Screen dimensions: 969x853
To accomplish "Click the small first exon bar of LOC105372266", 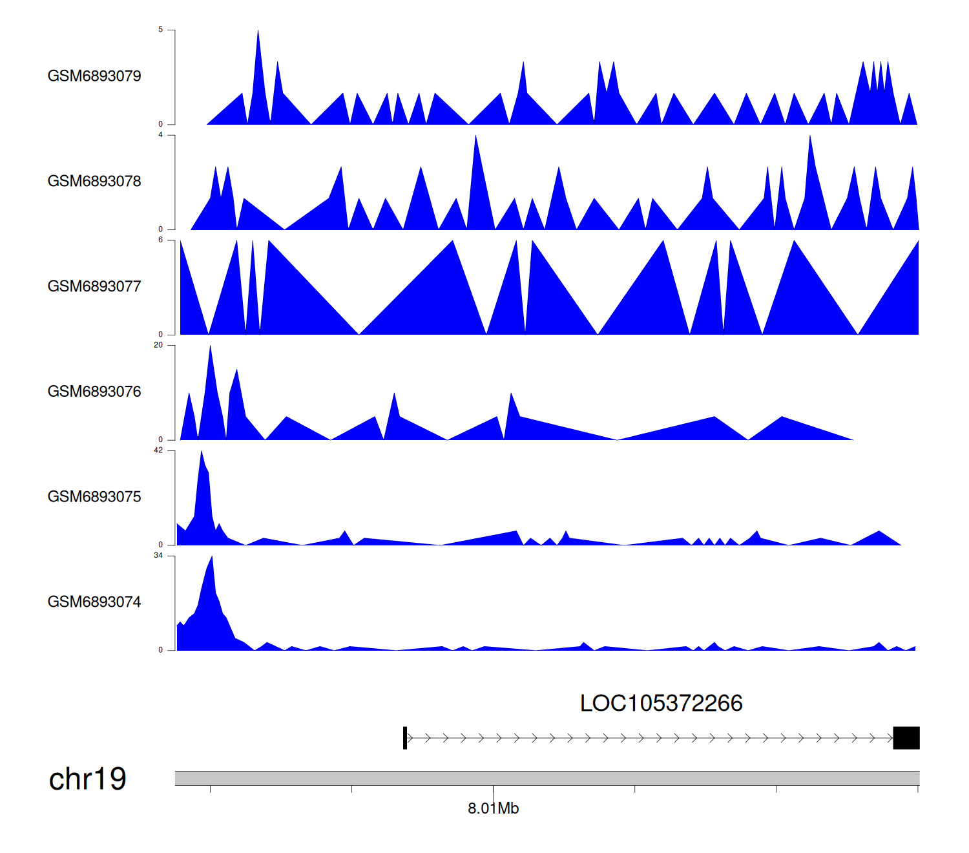I will [405, 738].
